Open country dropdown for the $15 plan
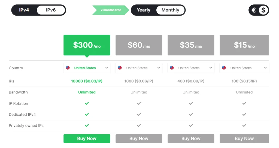Viewport: 279px width, 148px height. tap(265, 68)
